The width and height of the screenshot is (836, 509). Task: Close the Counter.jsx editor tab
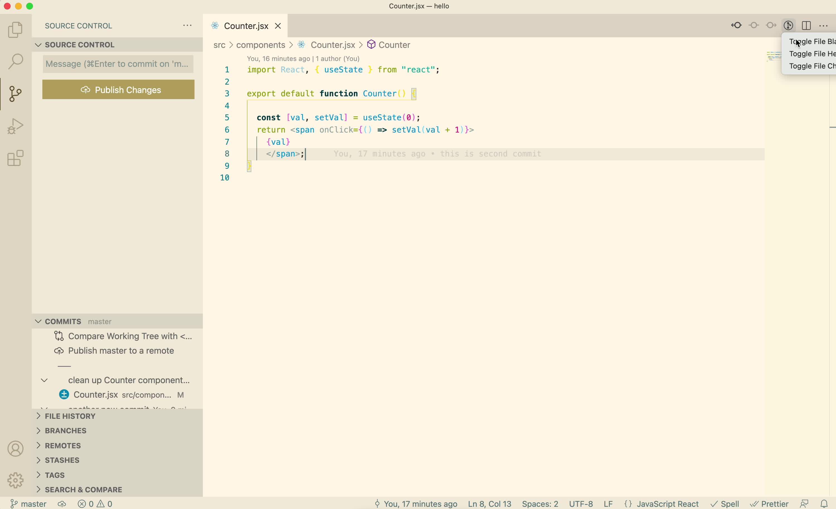[x=278, y=26]
